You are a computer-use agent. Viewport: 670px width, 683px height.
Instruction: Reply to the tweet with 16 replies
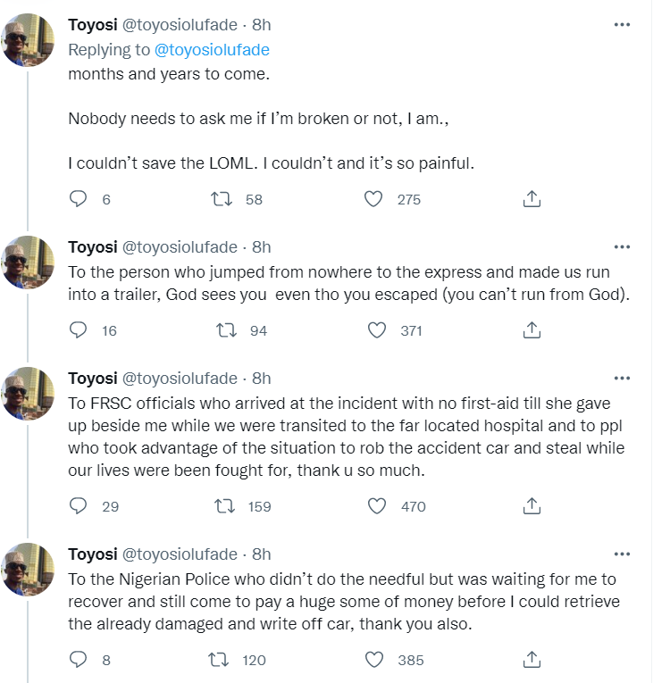pyautogui.click(x=79, y=330)
